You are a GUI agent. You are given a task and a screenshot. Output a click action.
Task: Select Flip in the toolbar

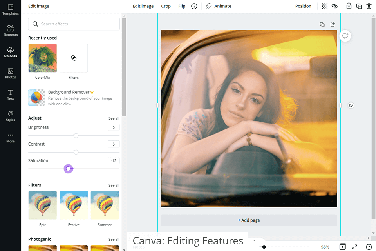pos(182,6)
